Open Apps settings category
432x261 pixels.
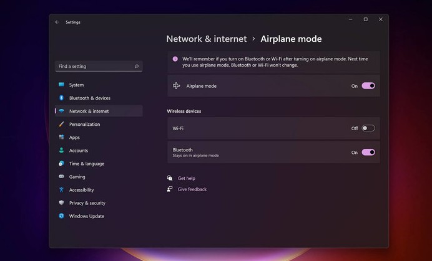(x=99, y=137)
